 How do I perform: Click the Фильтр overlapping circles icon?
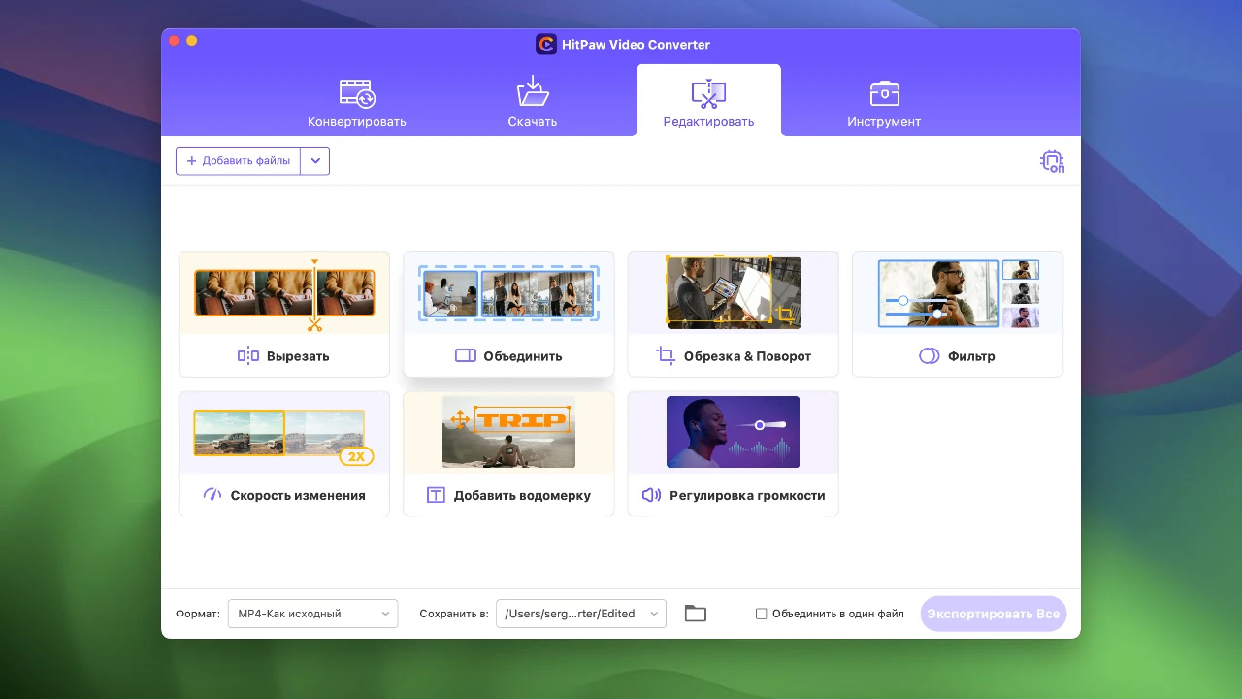(x=929, y=356)
